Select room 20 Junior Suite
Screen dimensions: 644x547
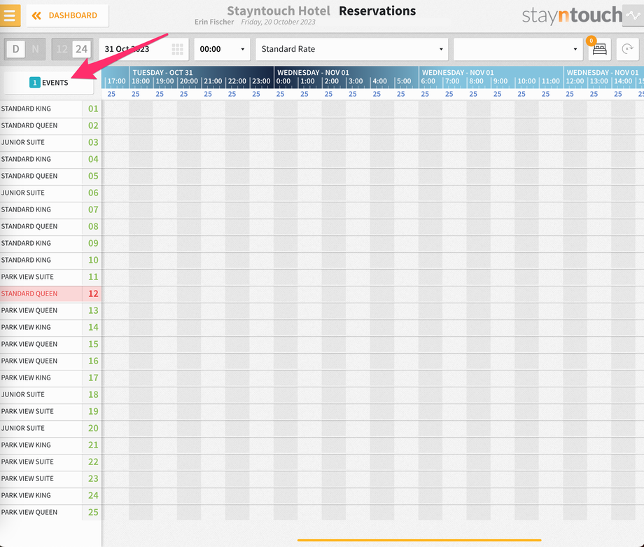point(50,429)
